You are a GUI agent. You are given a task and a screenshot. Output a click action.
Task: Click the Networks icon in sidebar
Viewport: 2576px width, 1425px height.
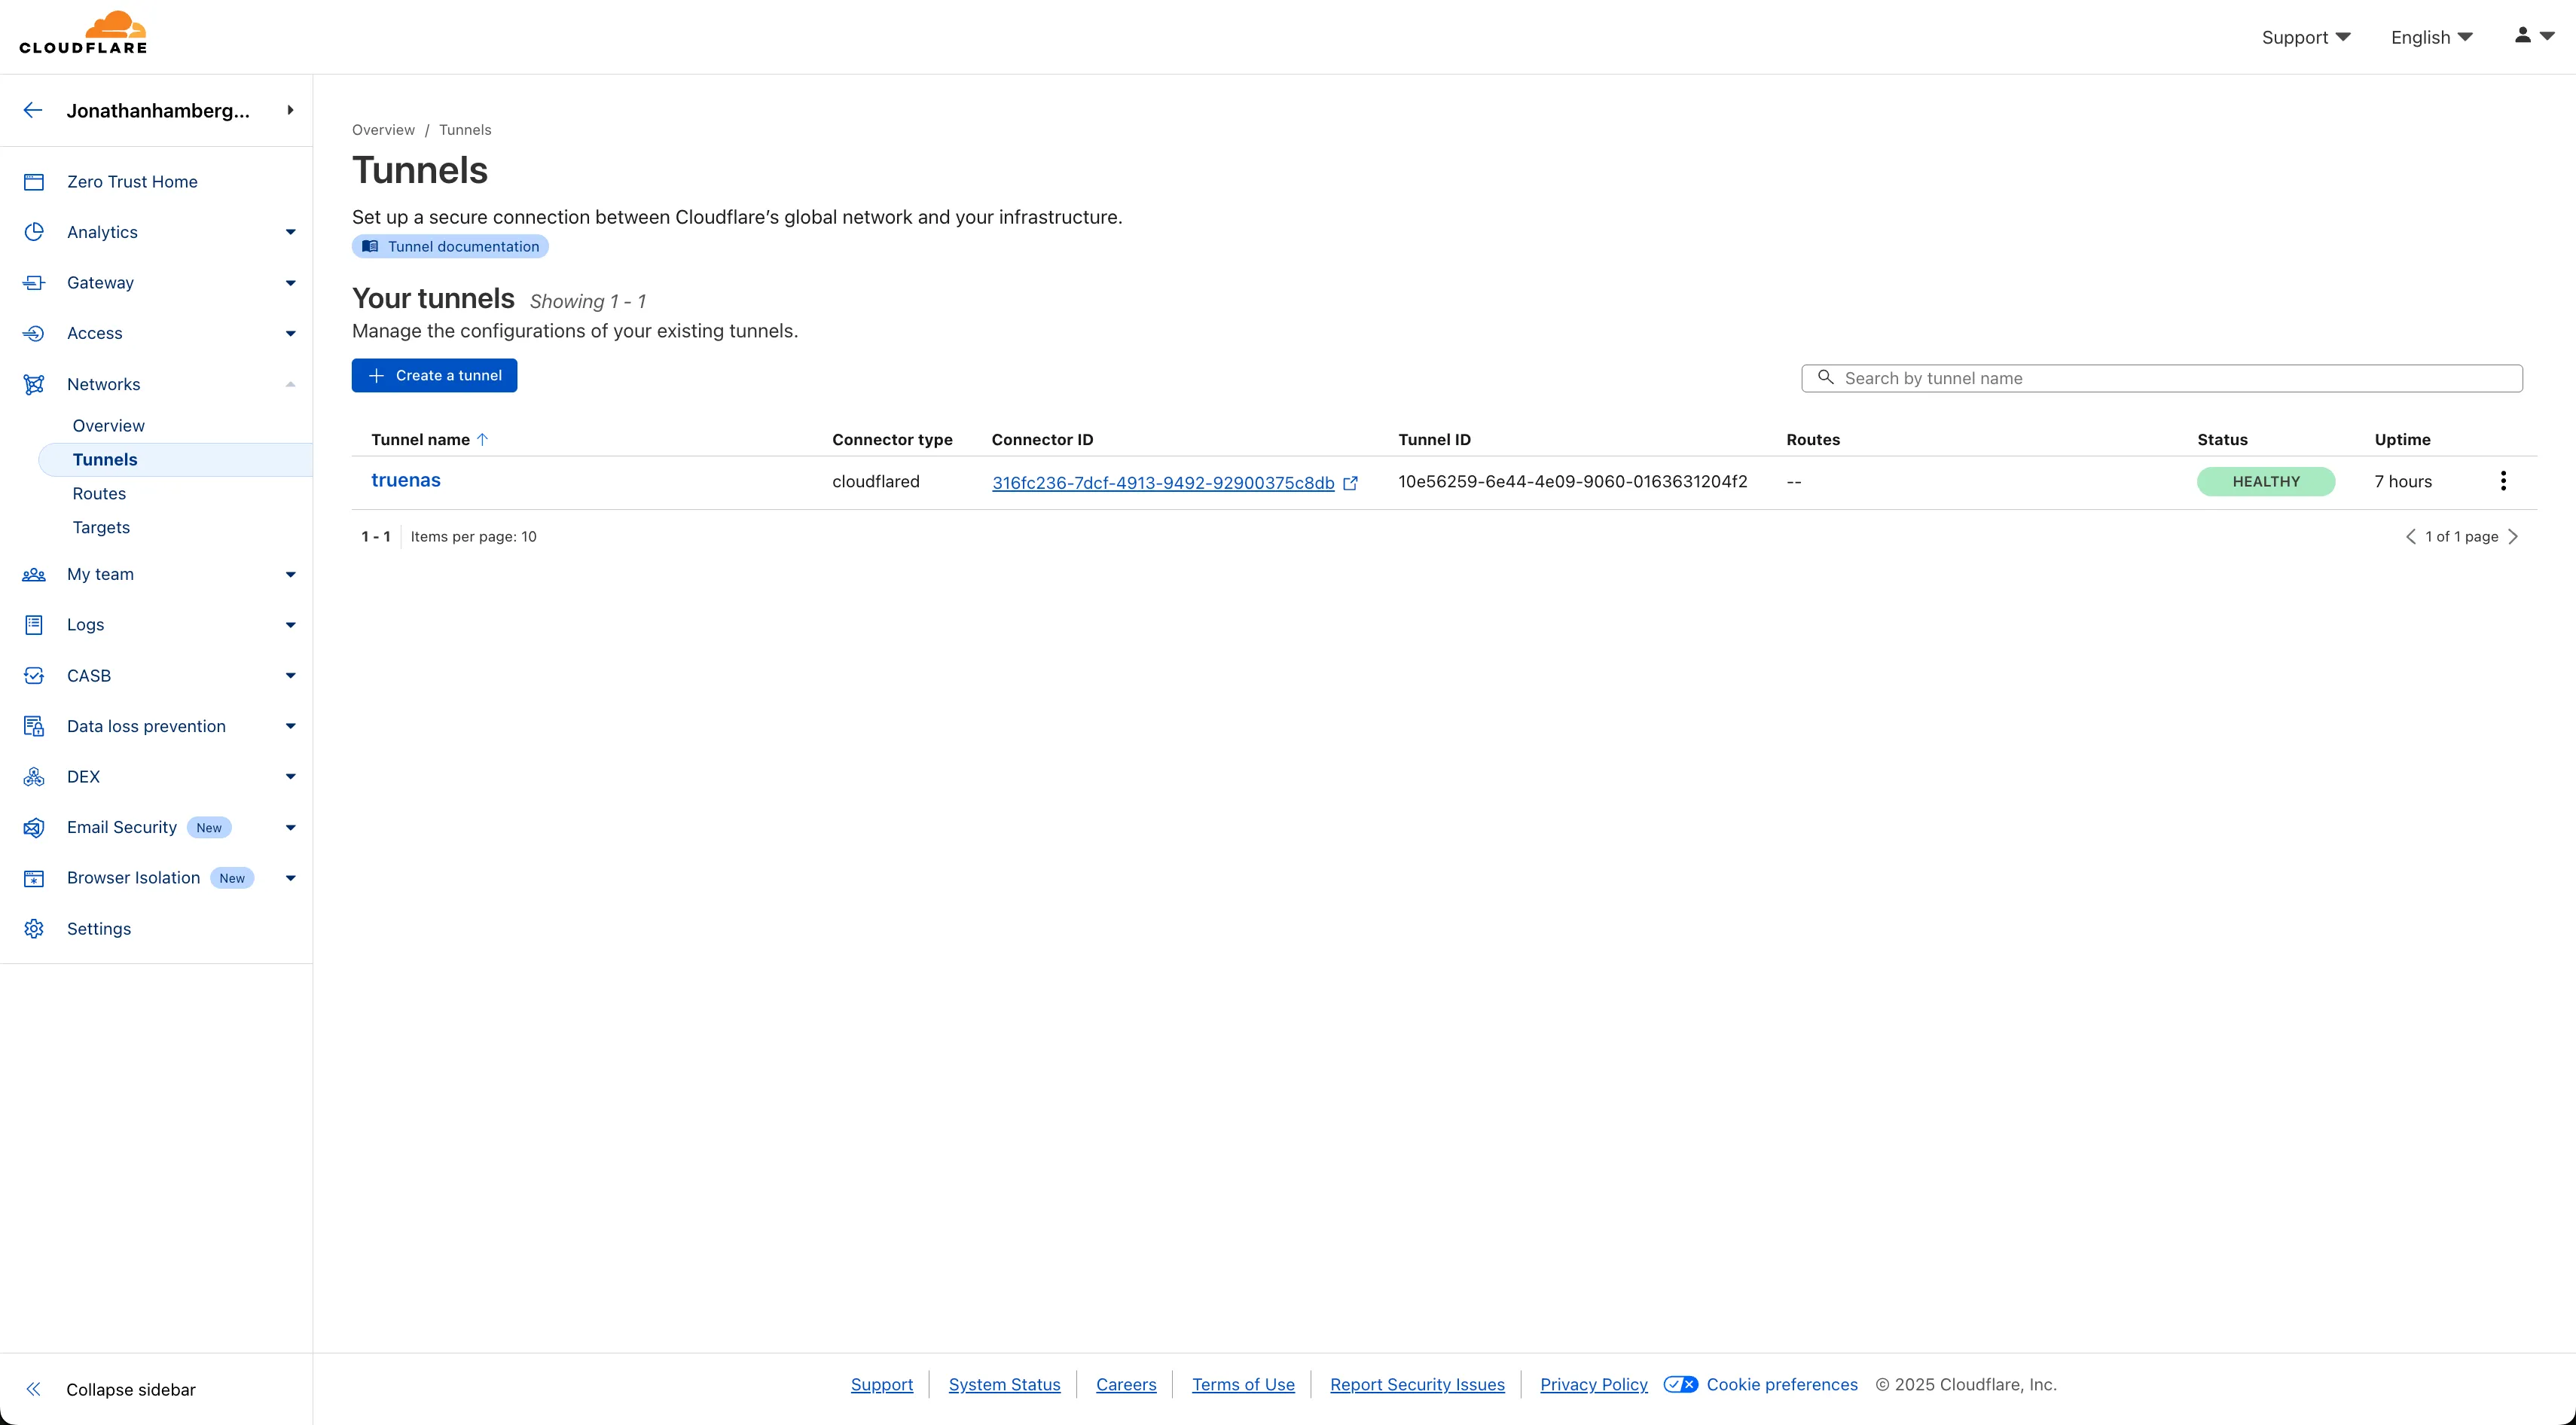tap(34, 384)
